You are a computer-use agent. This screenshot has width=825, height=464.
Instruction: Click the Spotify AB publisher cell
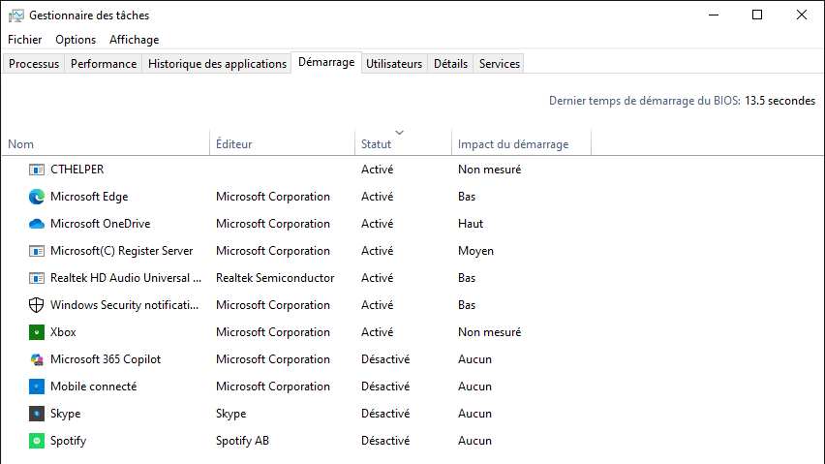pyautogui.click(x=242, y=441)
